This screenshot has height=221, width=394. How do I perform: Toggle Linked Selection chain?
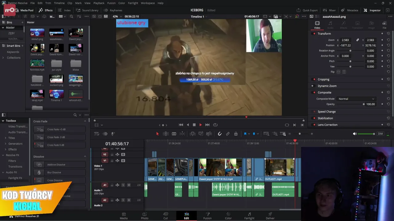228,134
